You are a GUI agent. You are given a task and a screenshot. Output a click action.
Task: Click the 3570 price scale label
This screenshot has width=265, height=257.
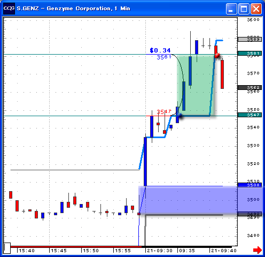(253, 73)
